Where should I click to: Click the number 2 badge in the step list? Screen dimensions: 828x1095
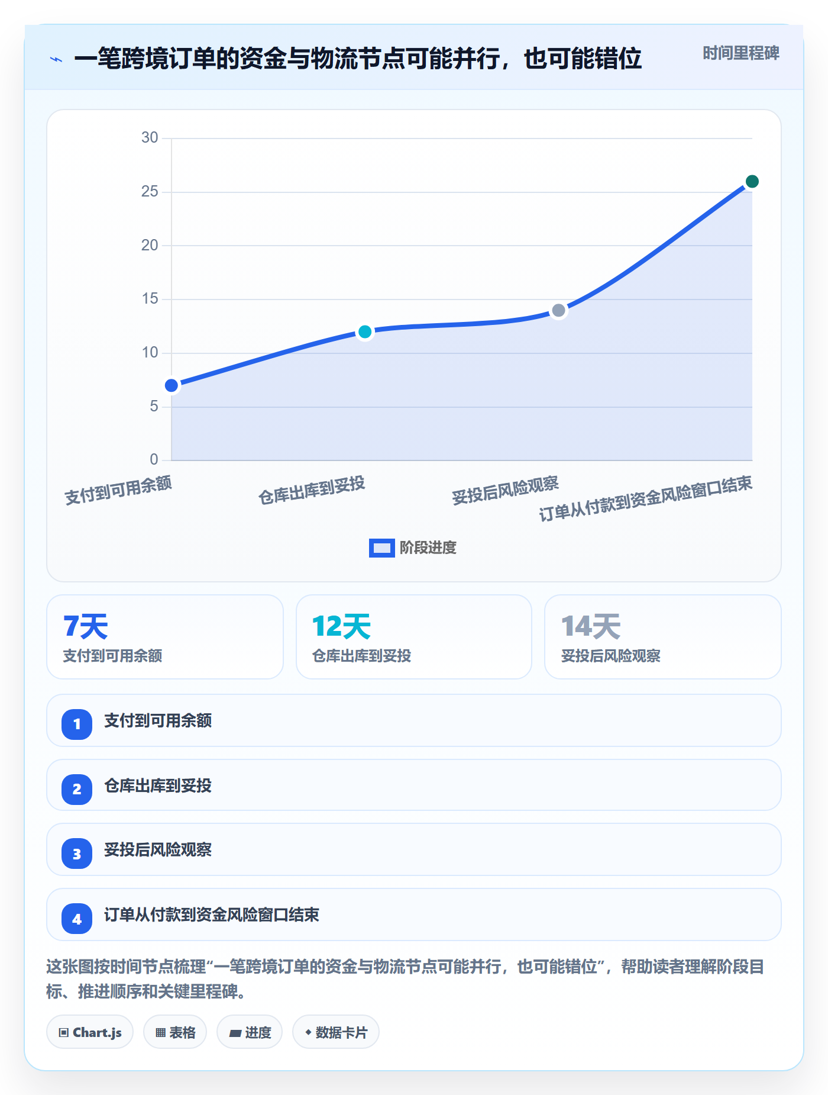(77, 789)
